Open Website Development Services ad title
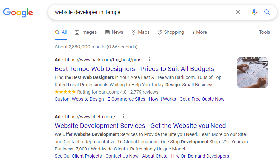 [x=140, y=126]
